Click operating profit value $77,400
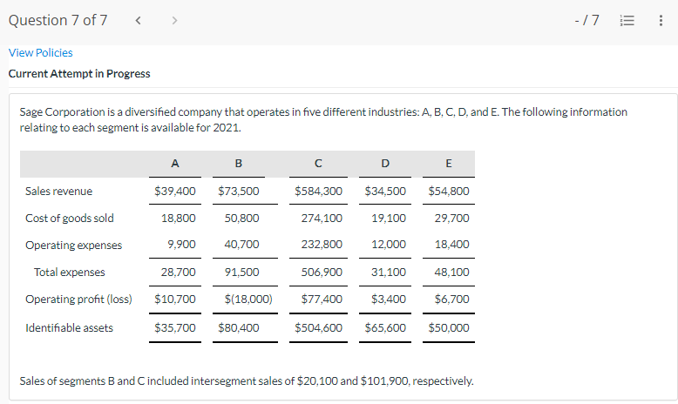 [x=322, y=299]
